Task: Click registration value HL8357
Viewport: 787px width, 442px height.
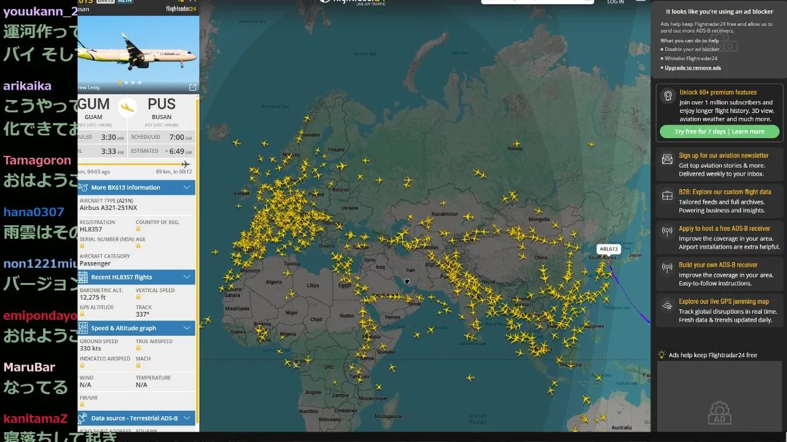Action: pos(91,230)
